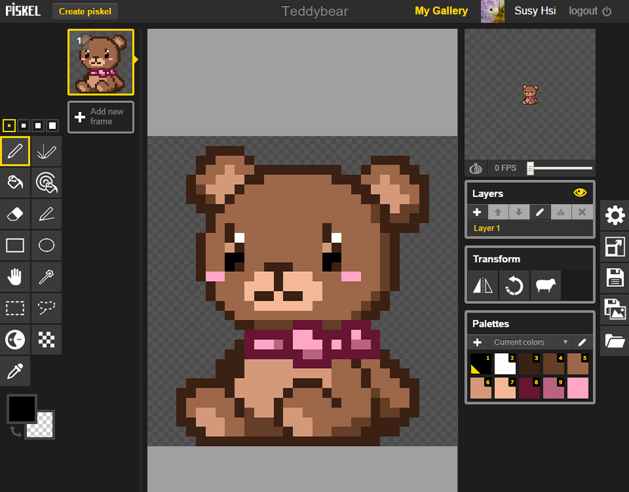This screenshot has height=492, width=629.
Task: Open the secondary transparent color picker
Action: pos(44,428)
